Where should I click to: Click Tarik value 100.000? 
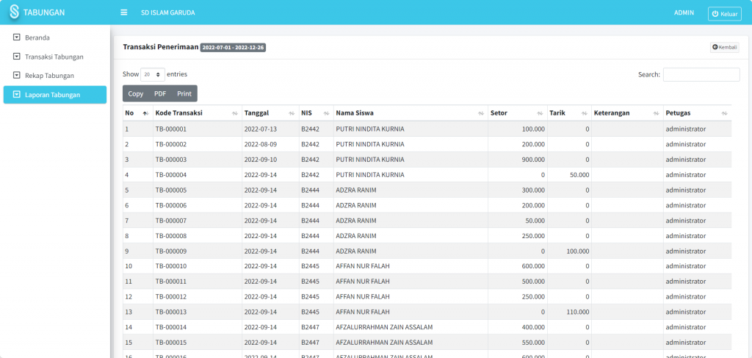point(577,251)
